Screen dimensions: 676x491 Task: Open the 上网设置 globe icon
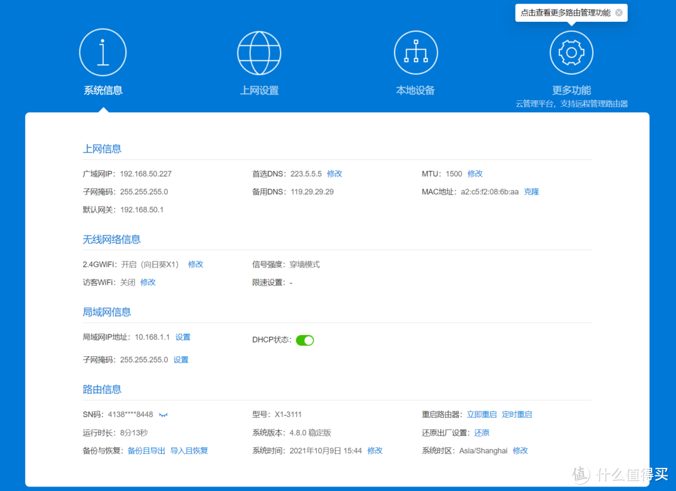pyautogui.click(x=259, y=52)
